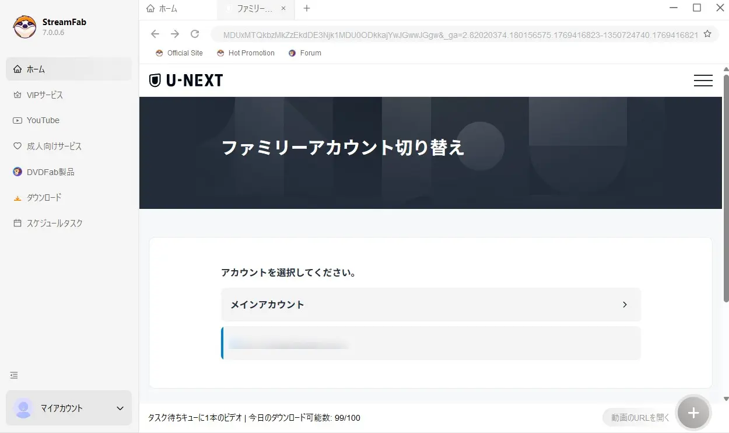Image resolution: width=729 pixels, height=433 pixels.
Task: Click the マイアカウント avatar icon
Action: click(x=23, y=408)
